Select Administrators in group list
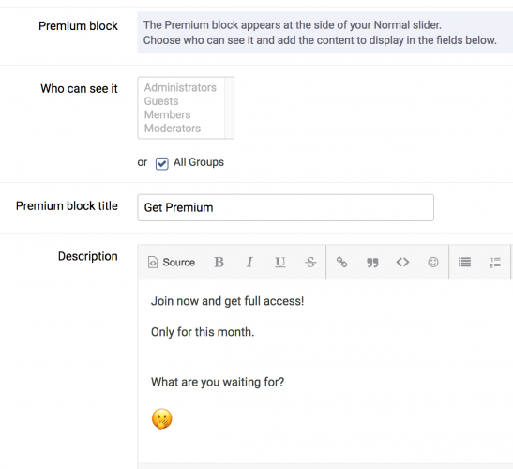The height and width of the screenshot is (469, 513). coord(181,88)
